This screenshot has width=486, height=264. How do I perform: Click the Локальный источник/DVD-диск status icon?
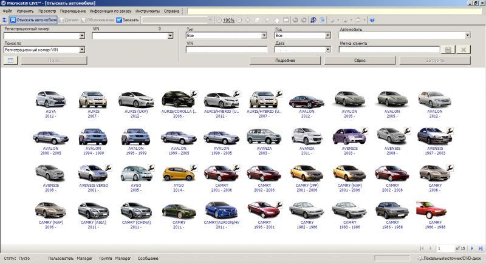point(420,258)
